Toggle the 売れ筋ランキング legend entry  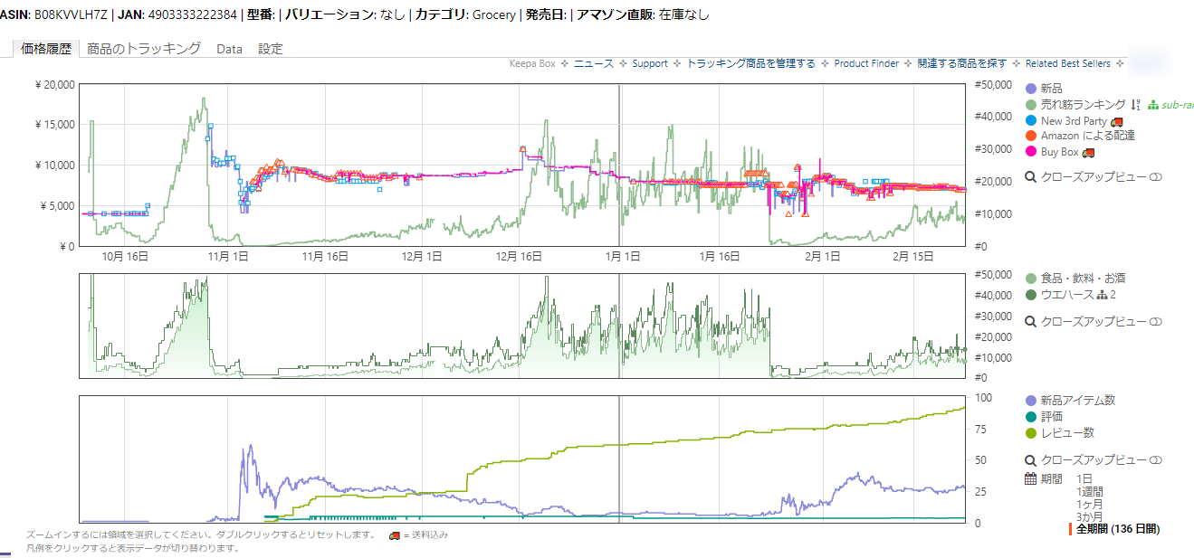click(x=1031, y=105)
